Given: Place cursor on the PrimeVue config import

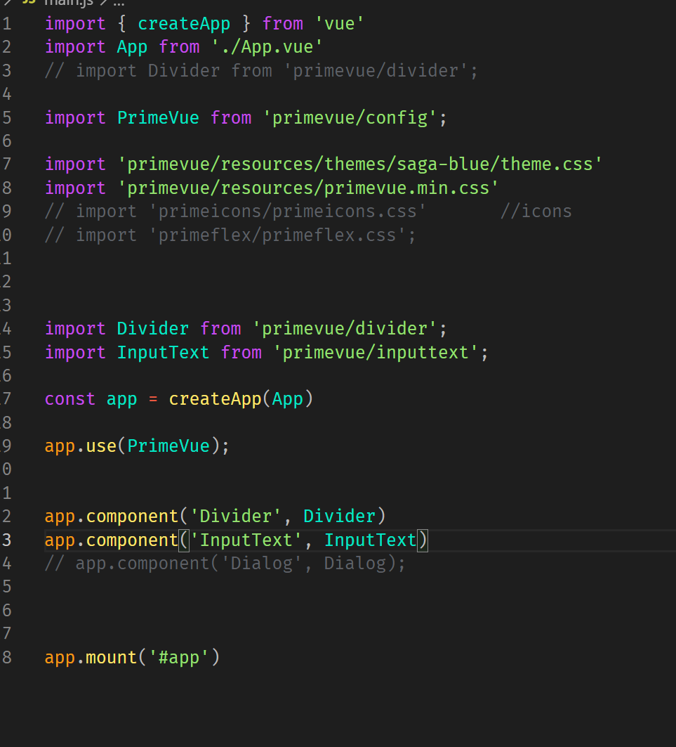Looking at the screenshot, I should pyautogui.click(x=158, y=117).
